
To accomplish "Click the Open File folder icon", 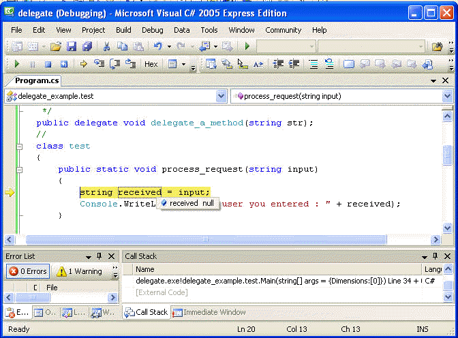I will (56, 46).
